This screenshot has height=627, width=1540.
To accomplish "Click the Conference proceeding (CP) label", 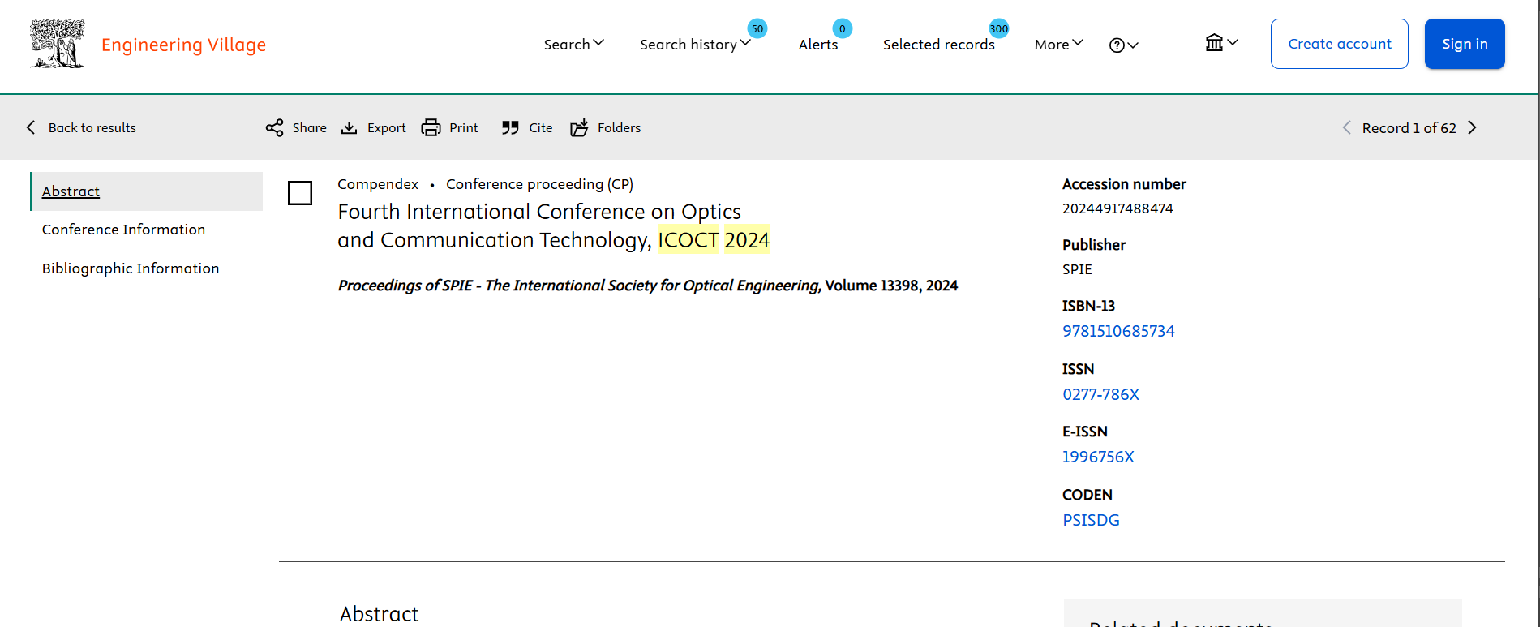I will [x=539, y=184].
